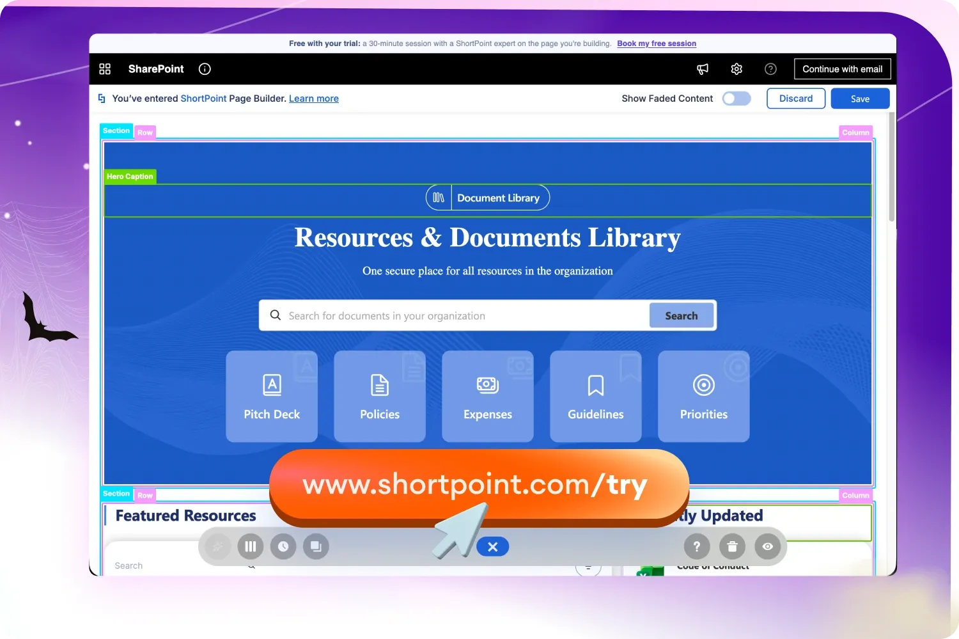This screenshot has height=639, width=959.
Task: Click the page vertical scrollbar
Action: click(x=892, y=168)
